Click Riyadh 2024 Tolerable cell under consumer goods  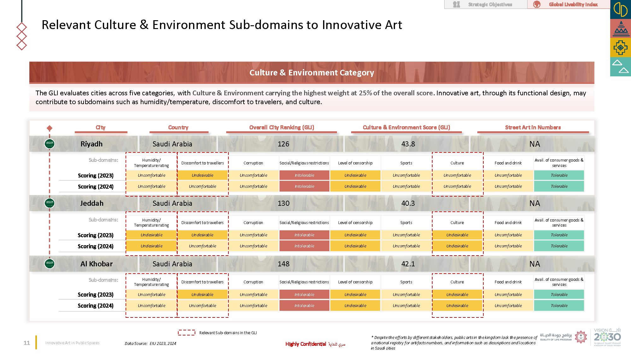(x=559, y=186)
